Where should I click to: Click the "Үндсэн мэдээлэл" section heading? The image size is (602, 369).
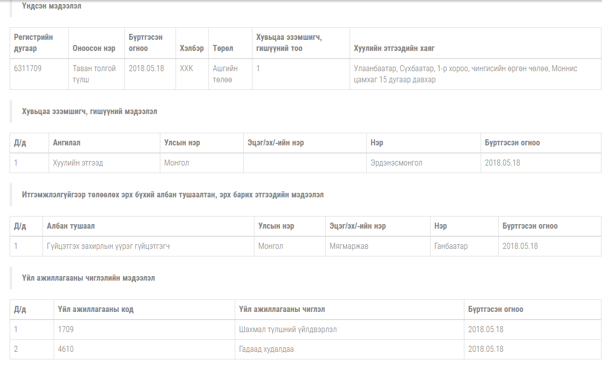(51, 7)
